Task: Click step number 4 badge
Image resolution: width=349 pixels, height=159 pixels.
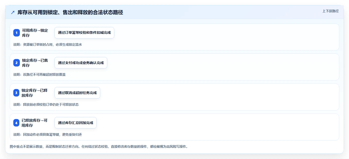Action: (17, 123)
